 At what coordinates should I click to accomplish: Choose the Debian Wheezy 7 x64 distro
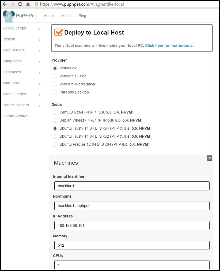55,120
